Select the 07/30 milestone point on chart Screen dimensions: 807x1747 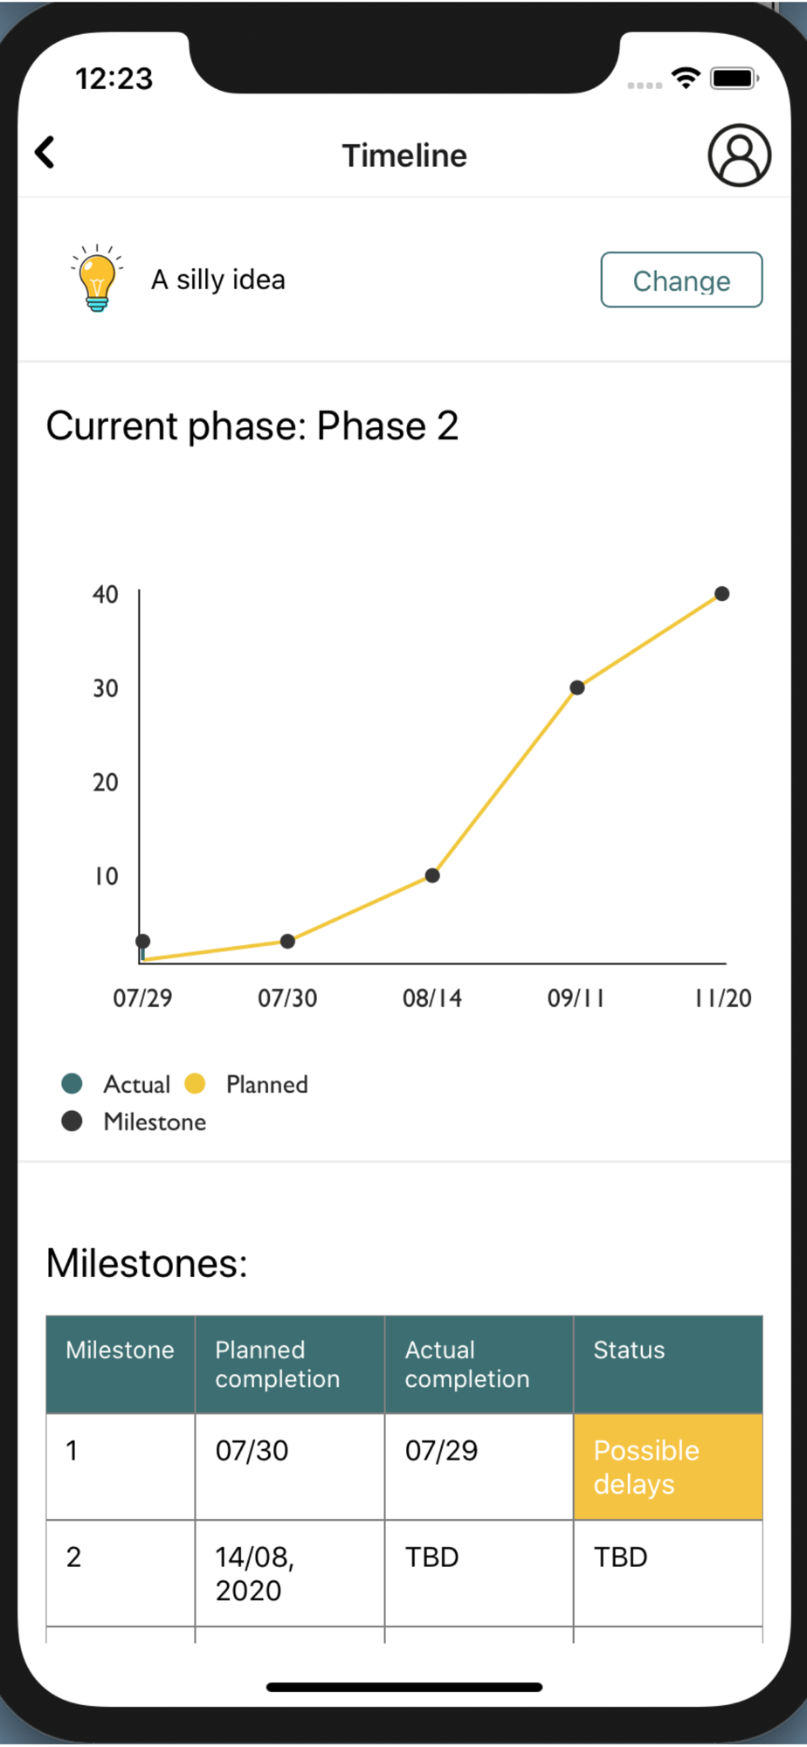pos(287,941)
